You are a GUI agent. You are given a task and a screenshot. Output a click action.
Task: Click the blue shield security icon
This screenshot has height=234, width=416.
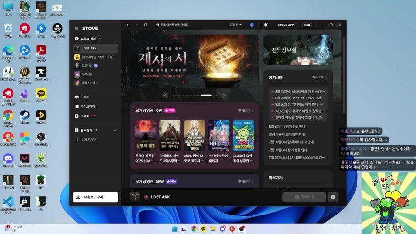click(252, 25)
